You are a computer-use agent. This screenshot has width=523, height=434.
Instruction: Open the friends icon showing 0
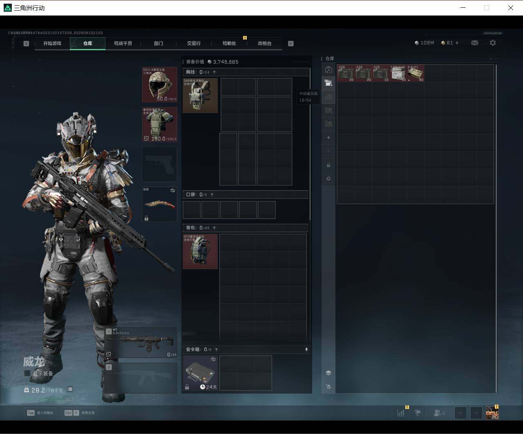439,413
